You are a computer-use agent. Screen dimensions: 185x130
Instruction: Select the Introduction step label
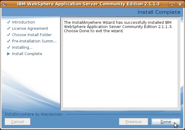24,22
